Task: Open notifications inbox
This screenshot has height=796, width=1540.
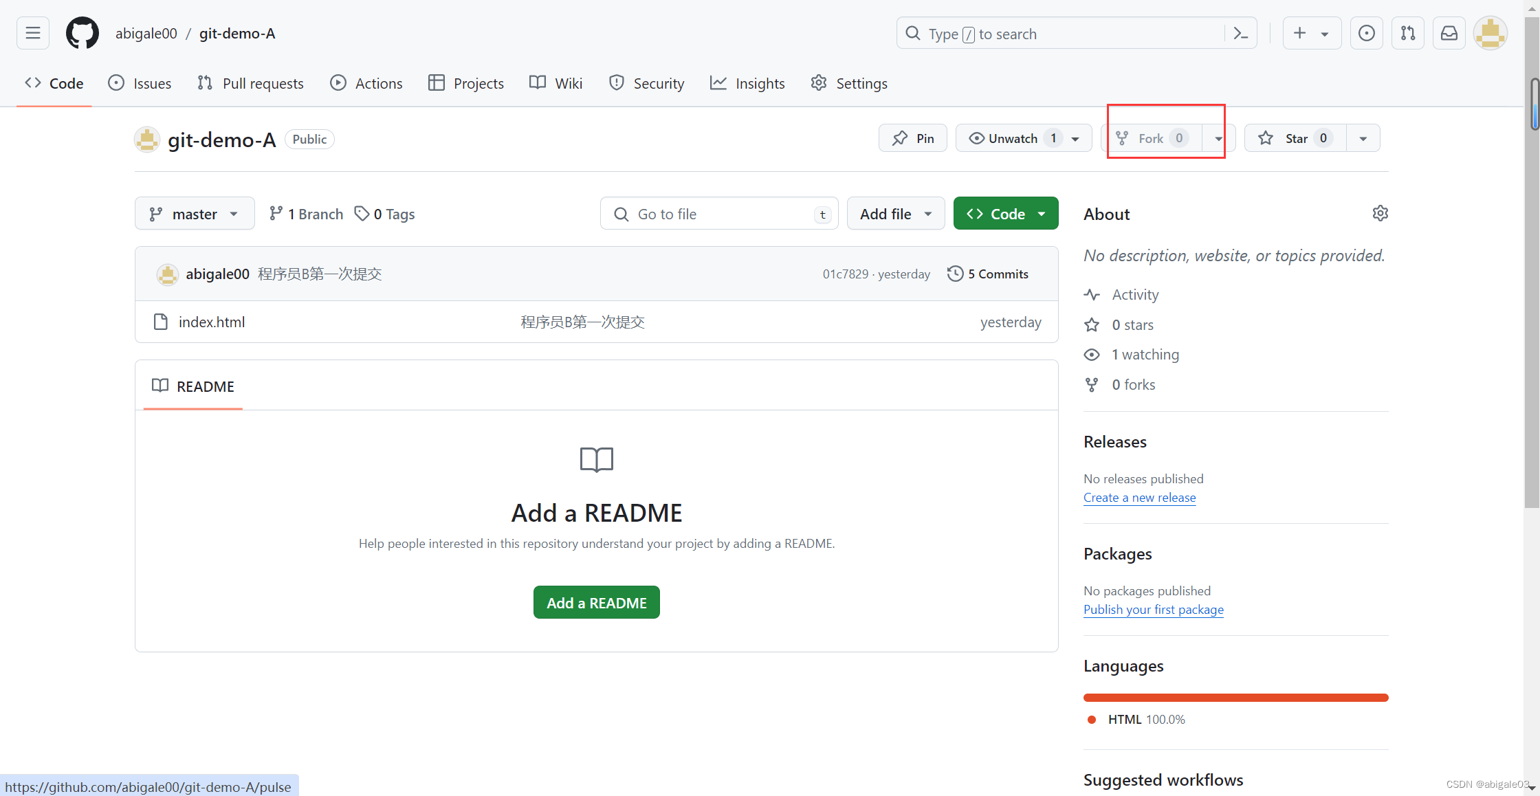Action: [1449, 32]
